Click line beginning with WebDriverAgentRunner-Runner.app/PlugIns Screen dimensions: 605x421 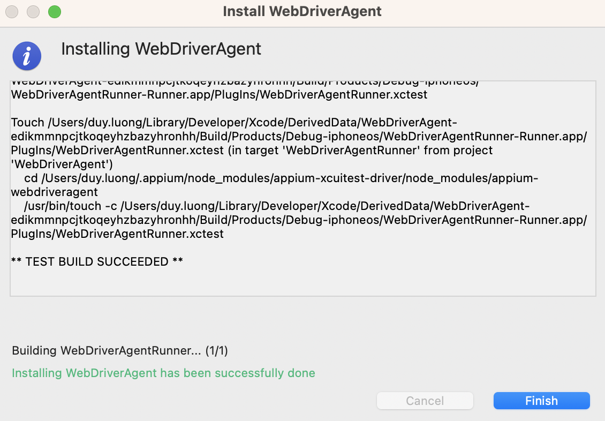click(x=219, y=95)
